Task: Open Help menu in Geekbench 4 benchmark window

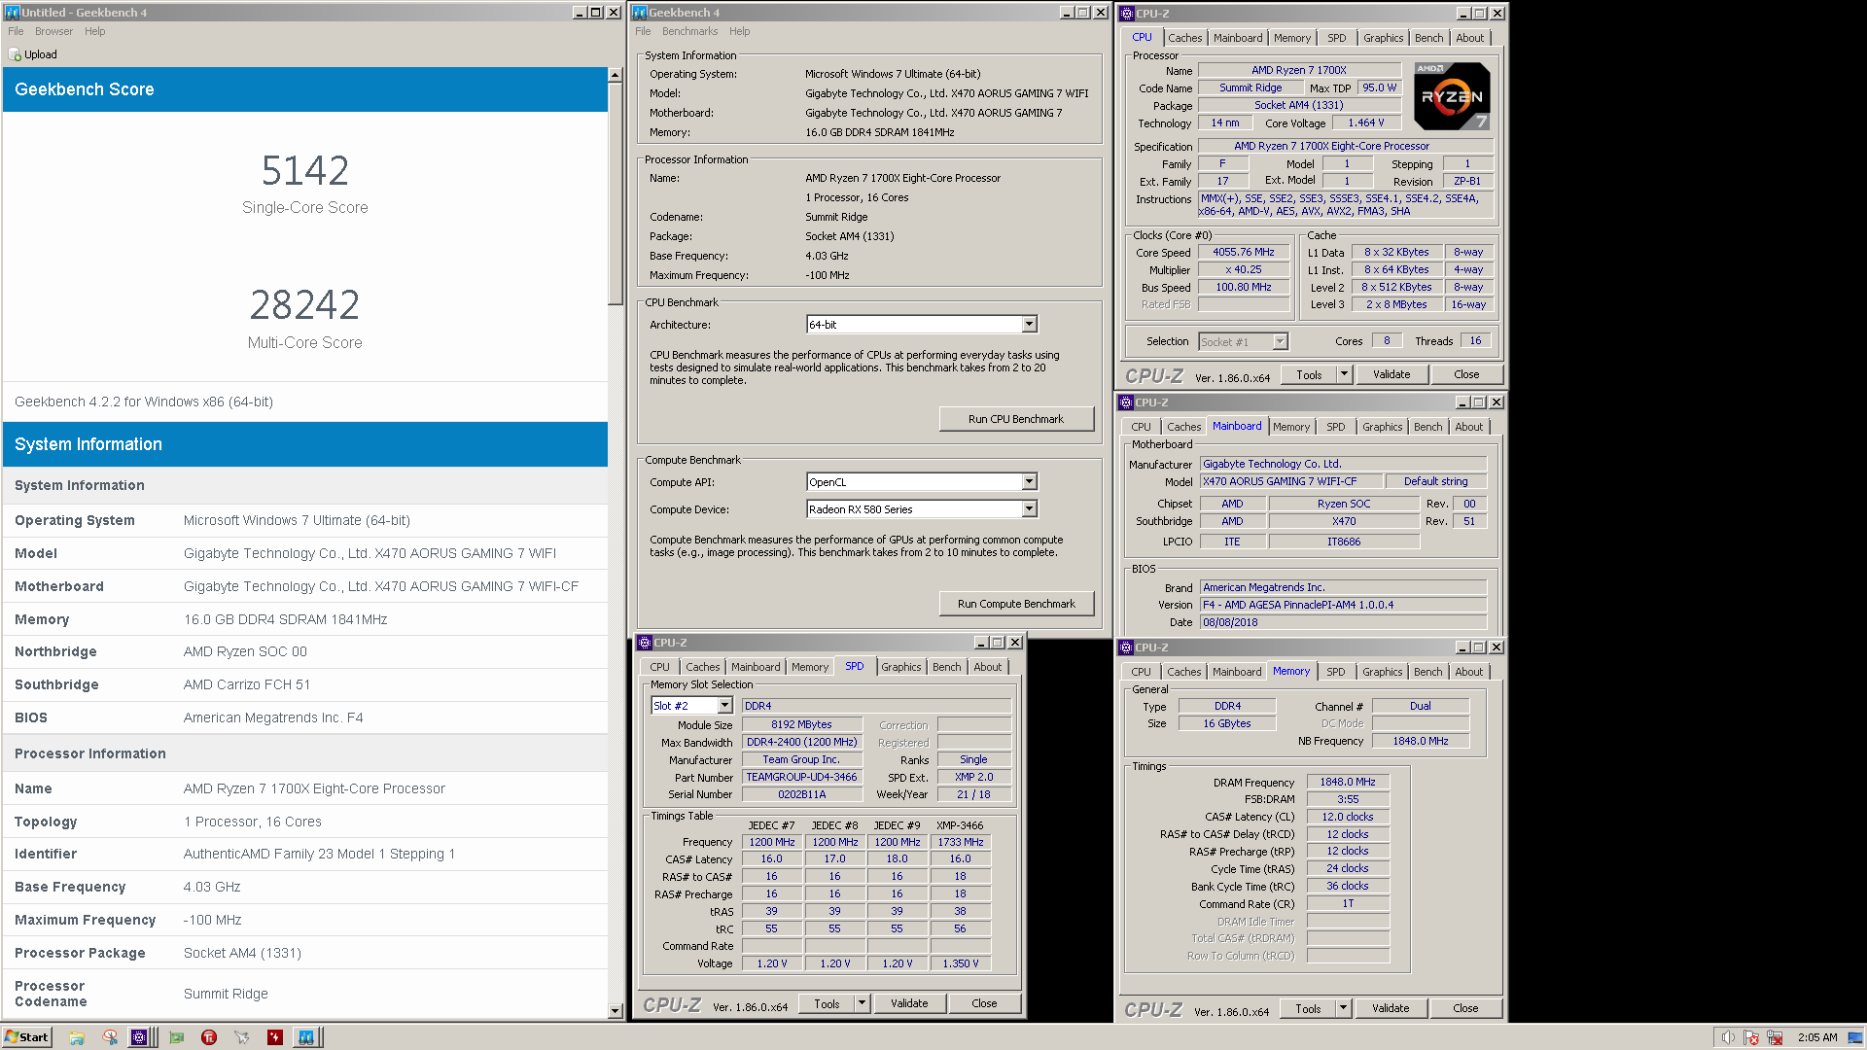Action: (740, 31)
